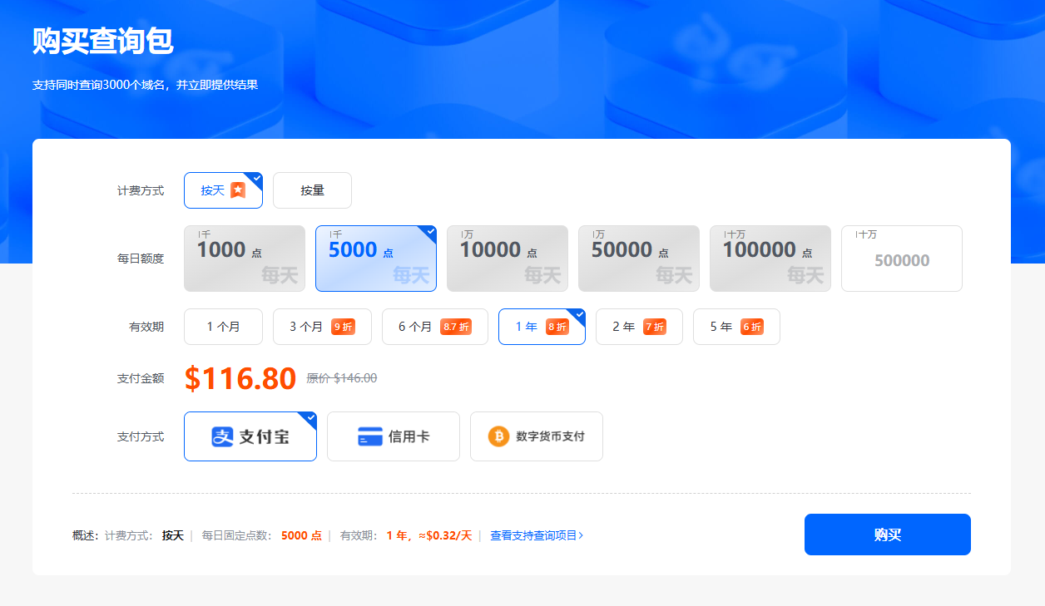Click the Bitcoin coin icon
This screenshot has height=606, width=1045.
pos(498,436)
